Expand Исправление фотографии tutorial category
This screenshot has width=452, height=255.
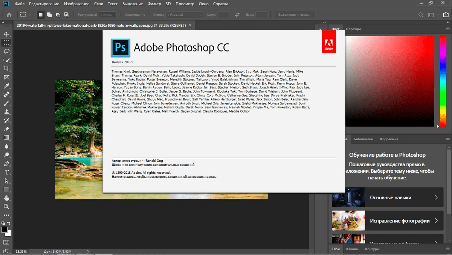tap(387, 221)
